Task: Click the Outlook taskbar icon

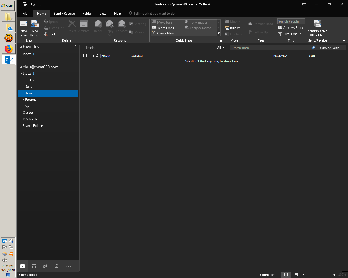Action: [x=9, y=60]
